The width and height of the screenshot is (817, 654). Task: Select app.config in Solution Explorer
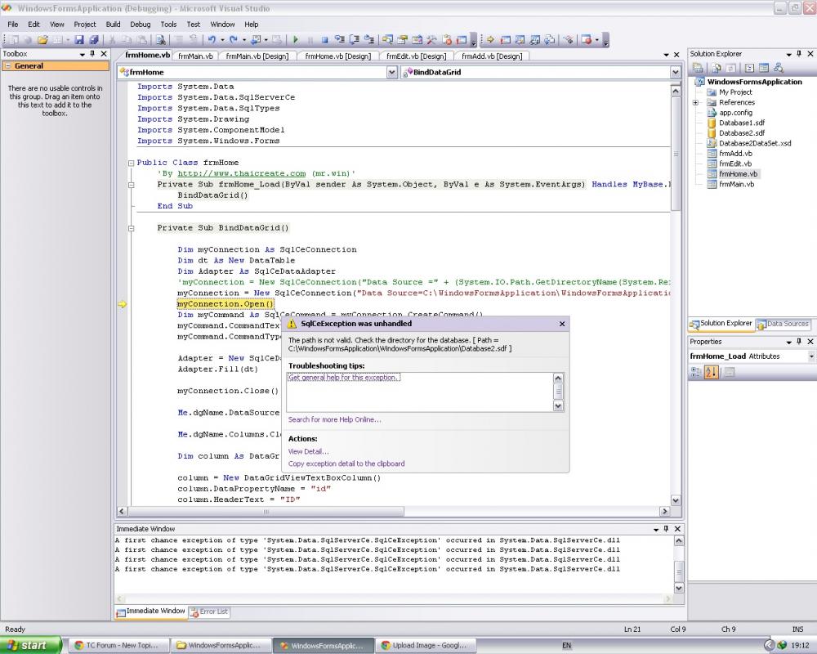click(x=735, y=113)
